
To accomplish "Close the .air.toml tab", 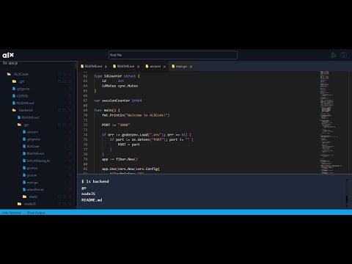I will (164, 67).
